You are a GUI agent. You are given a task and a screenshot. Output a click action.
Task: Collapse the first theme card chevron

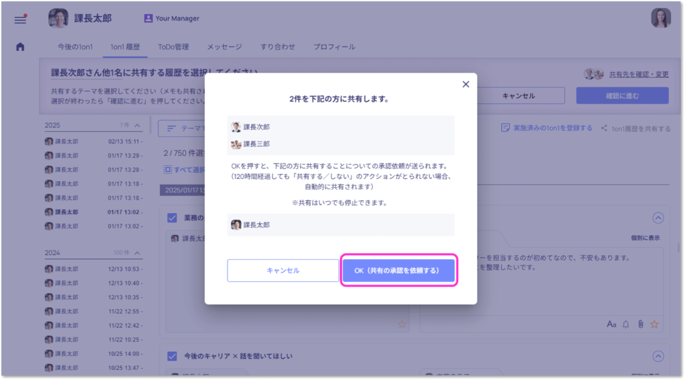coord(658,218)
